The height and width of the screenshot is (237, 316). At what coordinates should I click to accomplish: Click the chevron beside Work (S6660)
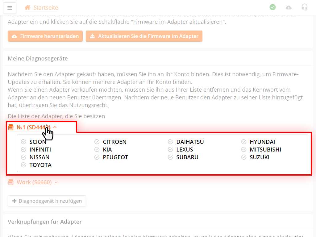pos(56,182)
